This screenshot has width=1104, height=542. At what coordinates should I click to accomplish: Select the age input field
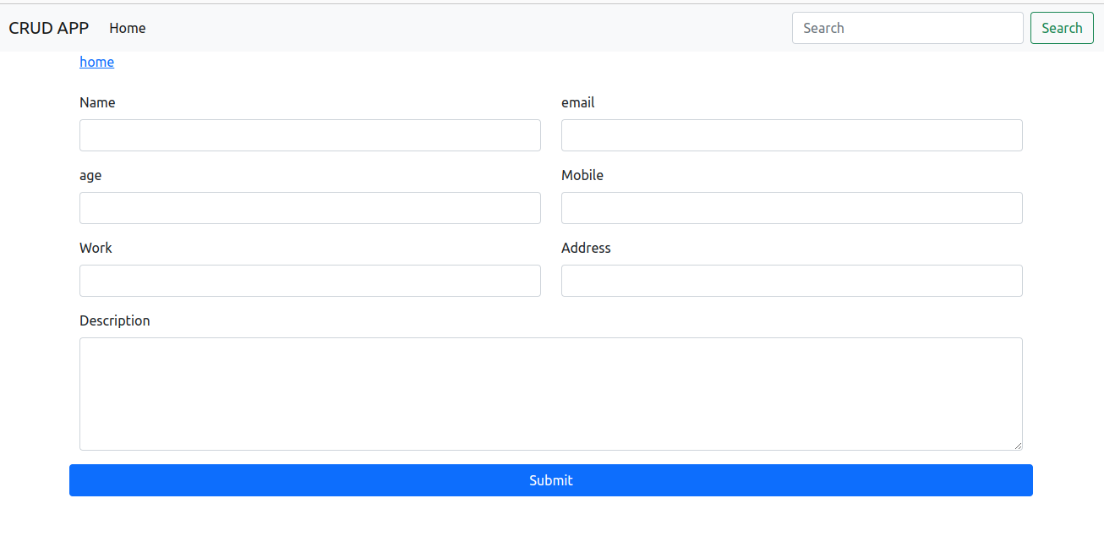click(x=309, y=208)
